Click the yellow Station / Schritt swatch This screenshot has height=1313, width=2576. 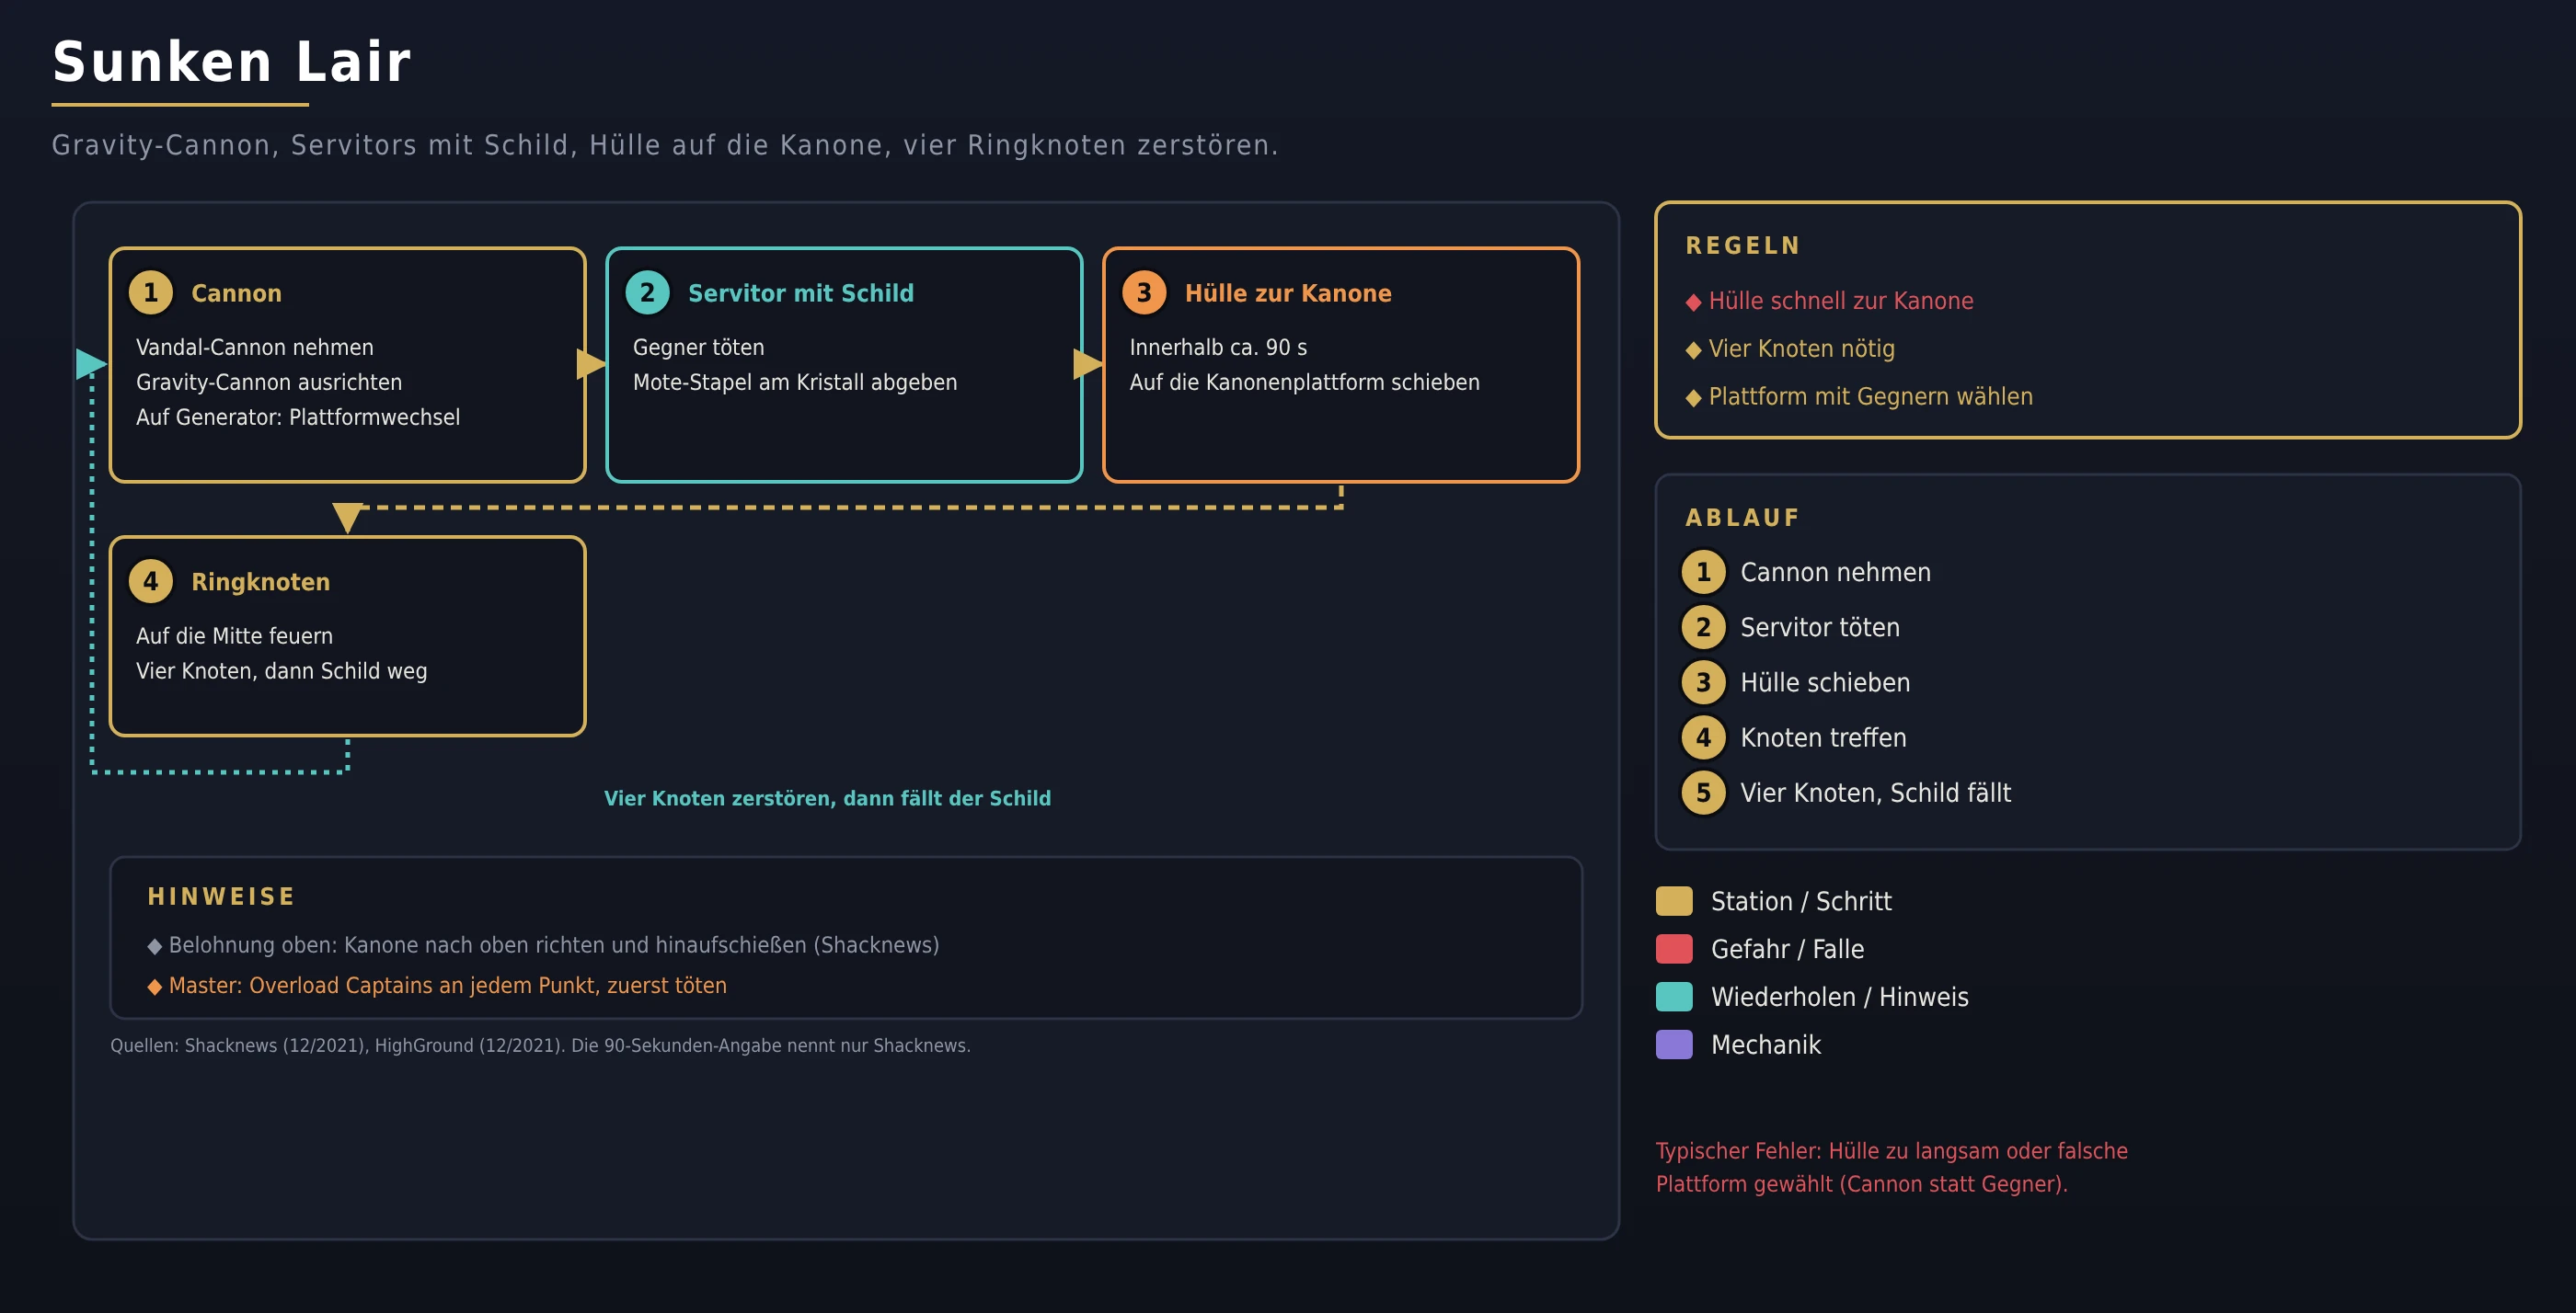(x=1674, y=901)
